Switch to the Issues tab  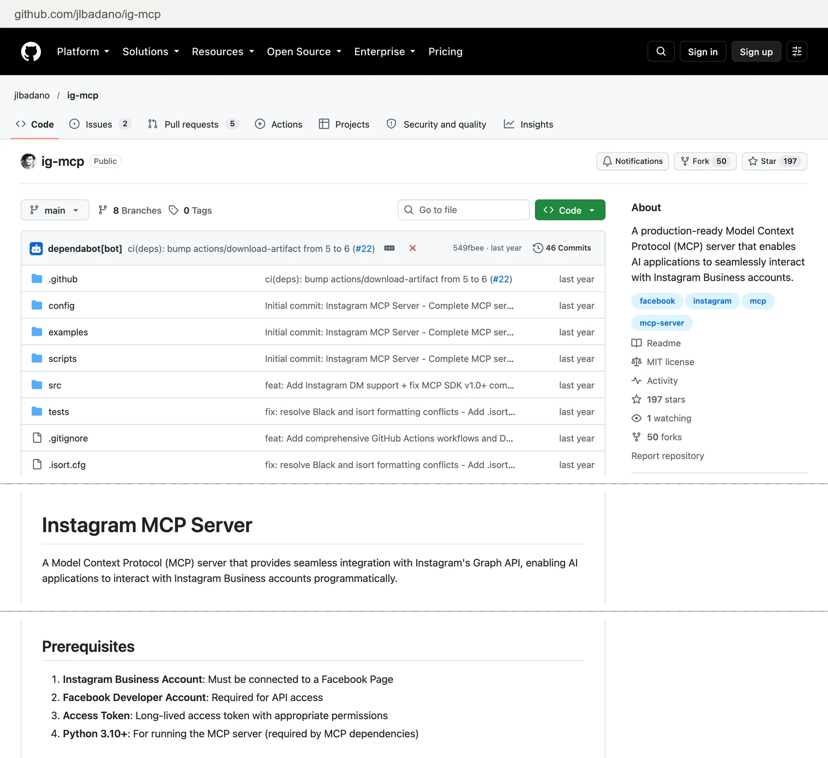click(100, 124)
